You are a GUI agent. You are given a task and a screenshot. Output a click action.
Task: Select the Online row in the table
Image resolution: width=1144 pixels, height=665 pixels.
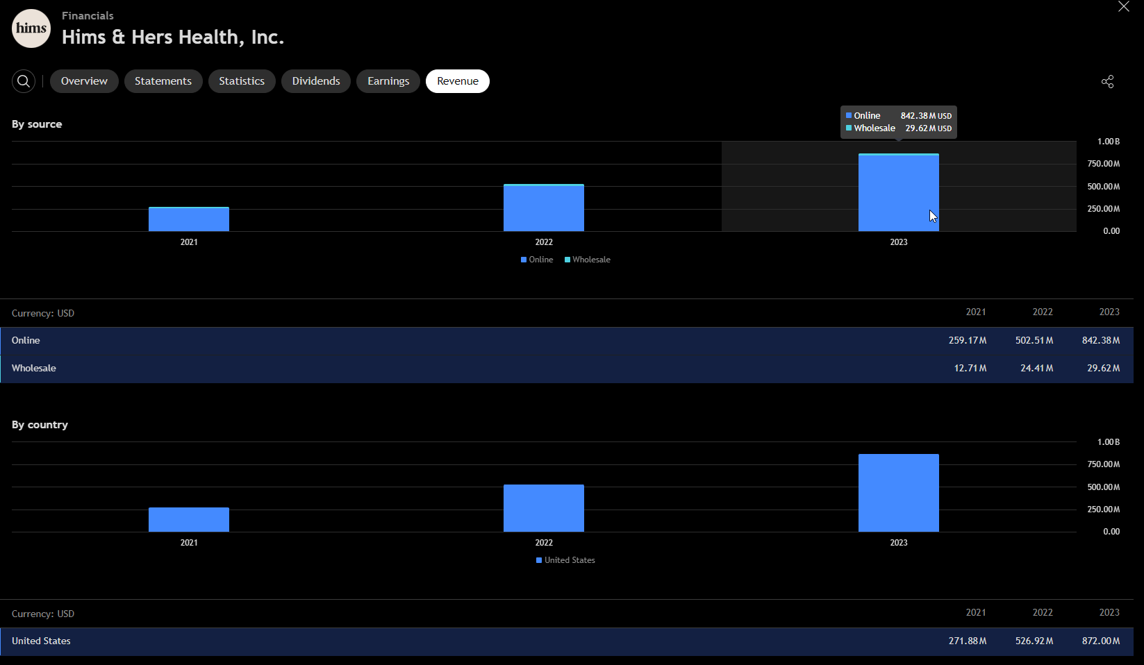click(567, 341)
